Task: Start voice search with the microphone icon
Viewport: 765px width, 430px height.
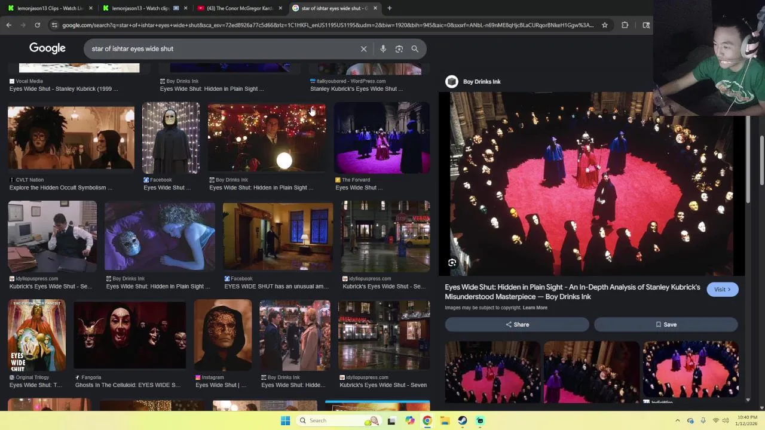Action: click(x=383, y=49)
